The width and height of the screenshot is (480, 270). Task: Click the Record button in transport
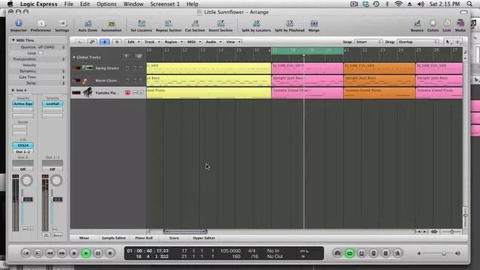[110, 253]
